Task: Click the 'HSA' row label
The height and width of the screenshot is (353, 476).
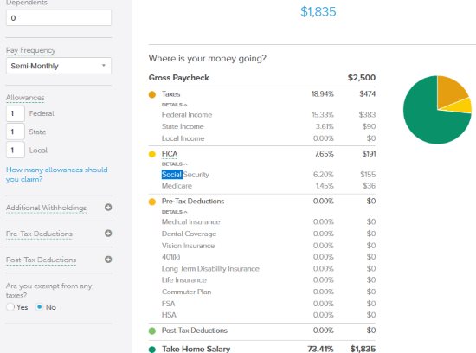Action: tap(169, 315)
